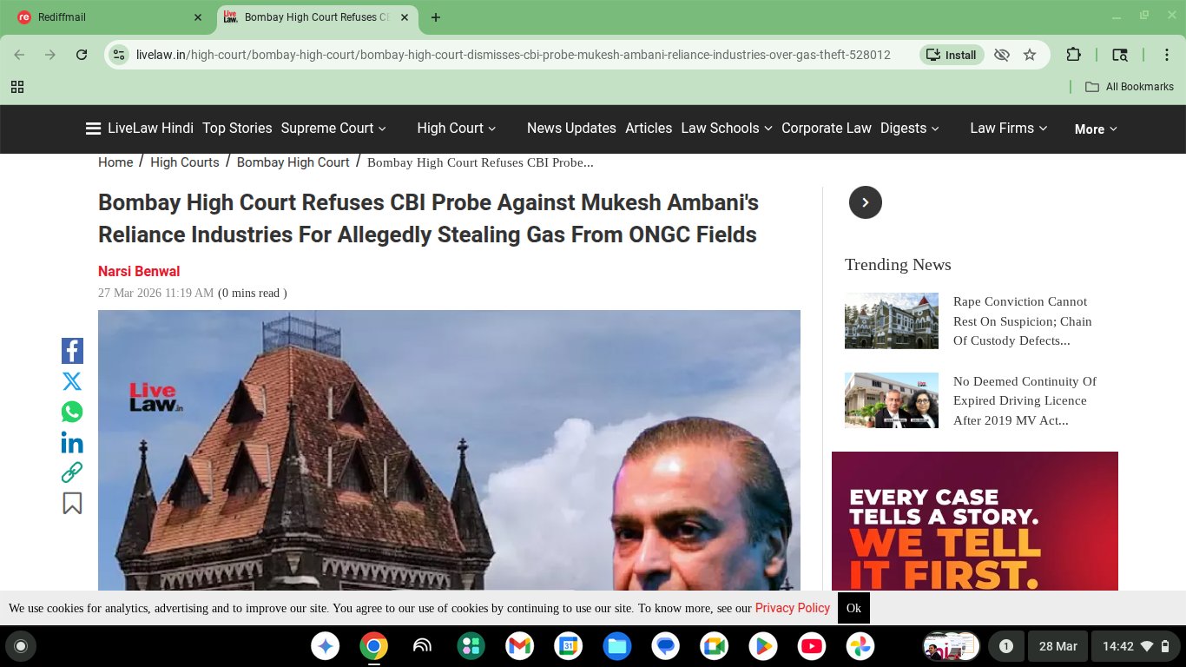Open the Corporate Law section

click(827, 129)
